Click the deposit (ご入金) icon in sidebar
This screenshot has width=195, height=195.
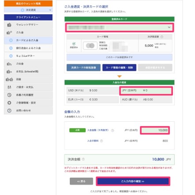[9, 33]
